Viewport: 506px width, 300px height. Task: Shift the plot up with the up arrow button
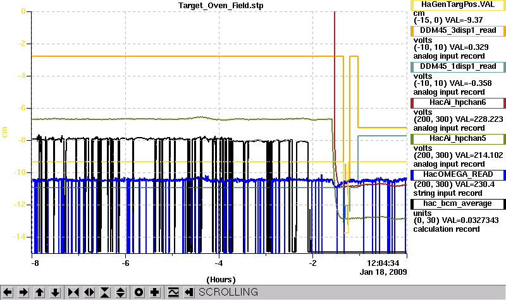(x=39, y=292)
